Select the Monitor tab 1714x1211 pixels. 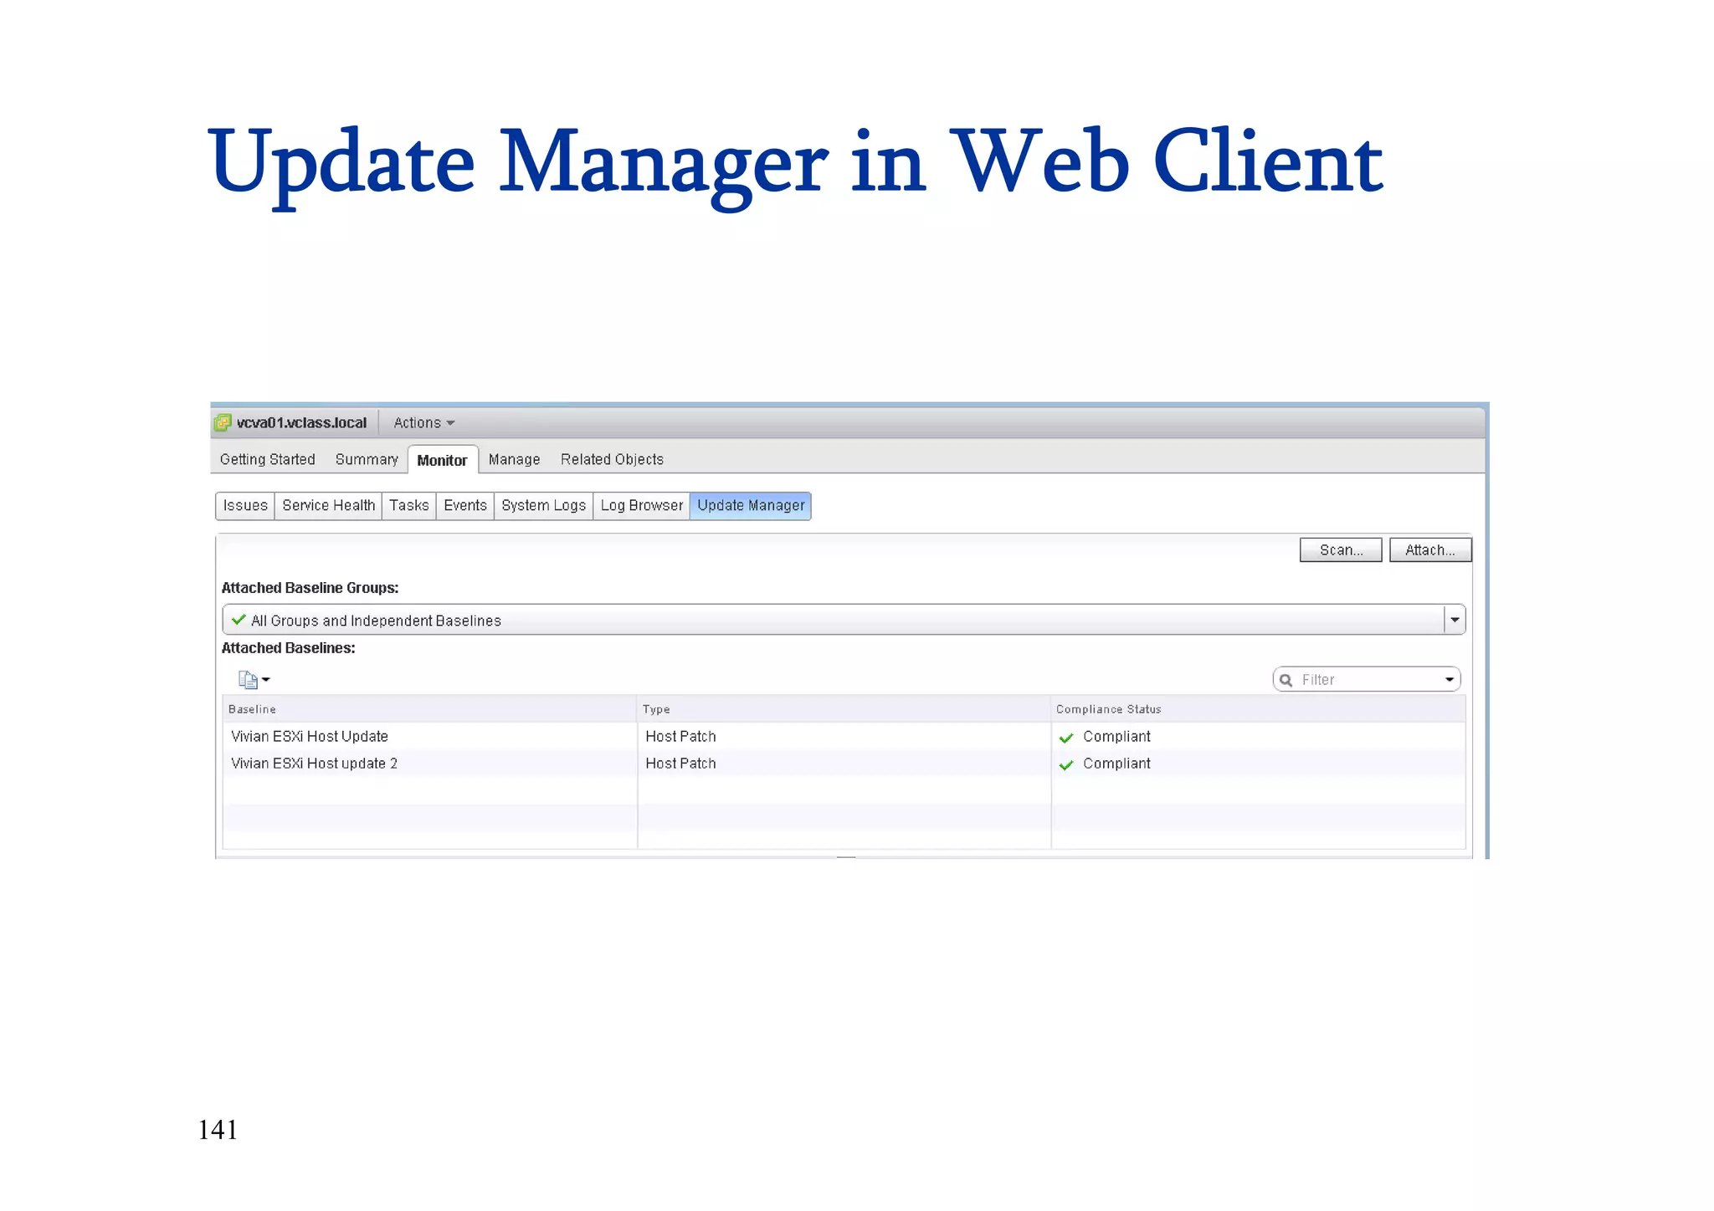(x=443, y=460)
